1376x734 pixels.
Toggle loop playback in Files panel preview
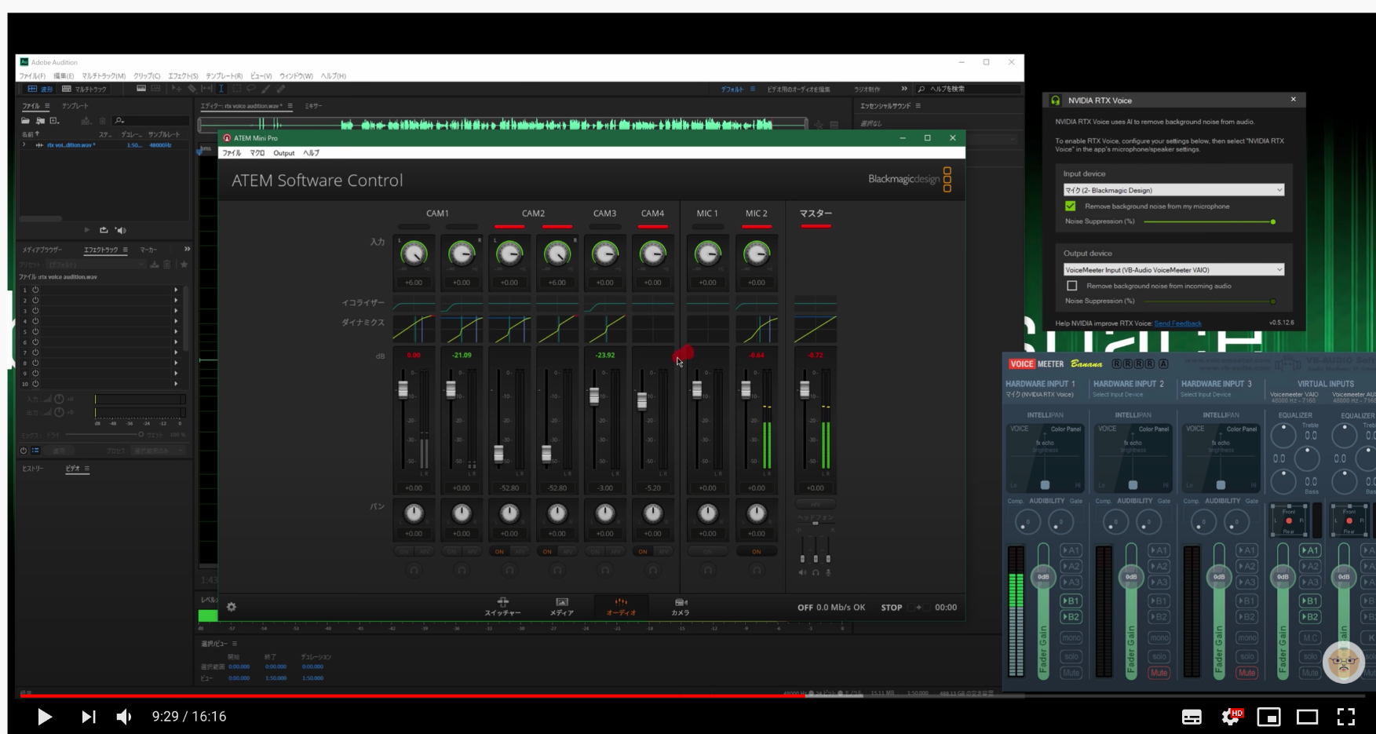pyautogui.click(x=104, y=230)
